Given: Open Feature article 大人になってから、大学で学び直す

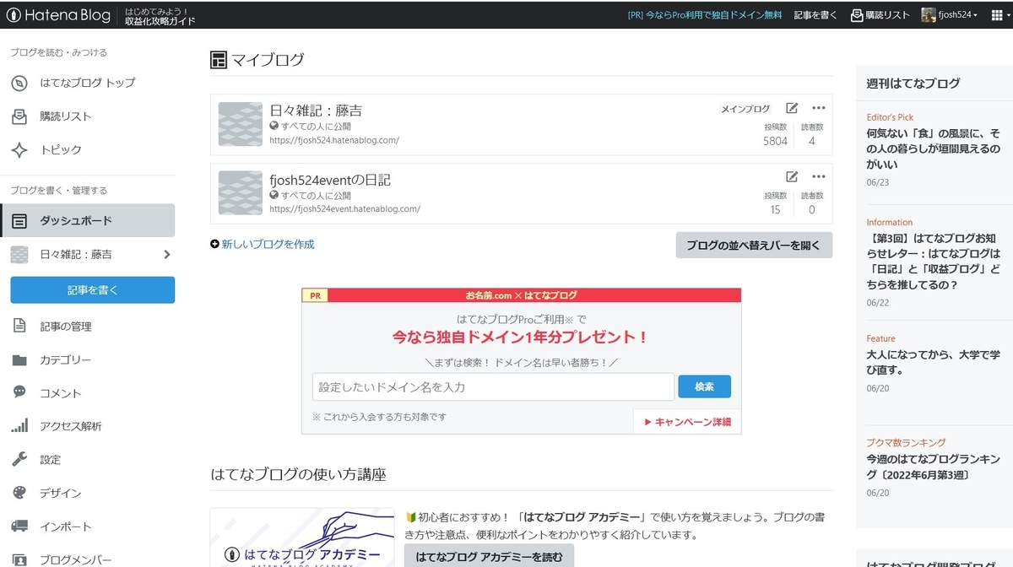Looking at the screenshot, I should point(933,362).
